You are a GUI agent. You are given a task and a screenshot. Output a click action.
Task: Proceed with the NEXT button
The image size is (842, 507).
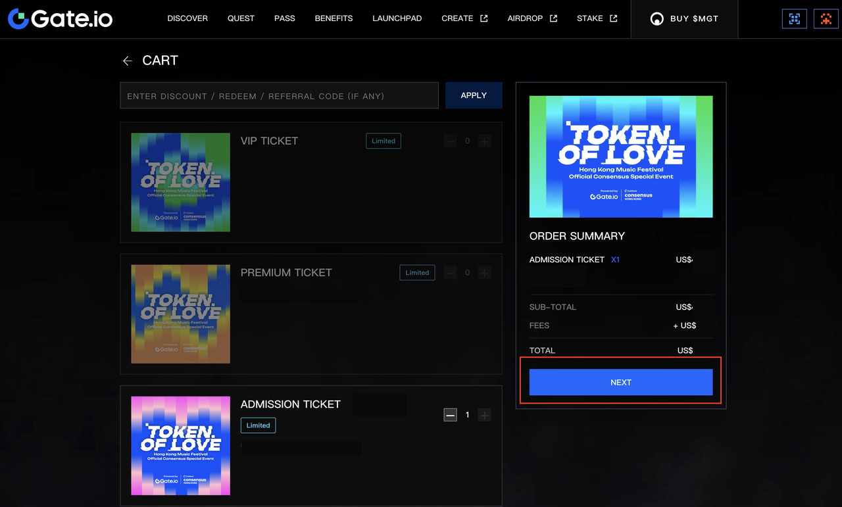tap(620, 382)
